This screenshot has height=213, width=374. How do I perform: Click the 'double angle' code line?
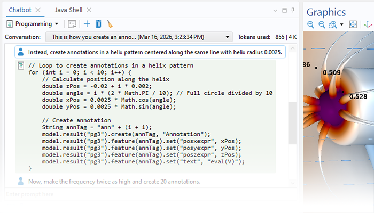pos(157,93)
